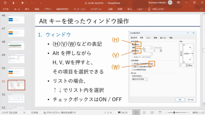Open the アクセシビリティ: 検討が必要です checker
Screen dimensions: 205x115
click(60, 112)
